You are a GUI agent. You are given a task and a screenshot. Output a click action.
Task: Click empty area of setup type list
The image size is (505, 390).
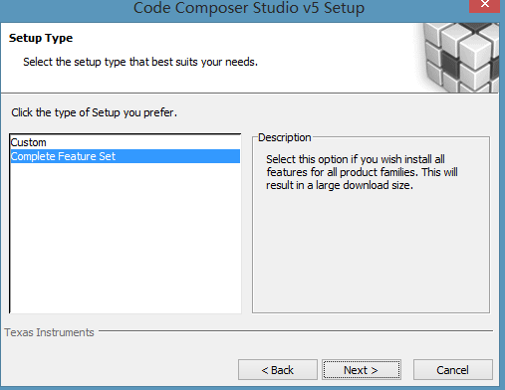(x=126, y=237)
